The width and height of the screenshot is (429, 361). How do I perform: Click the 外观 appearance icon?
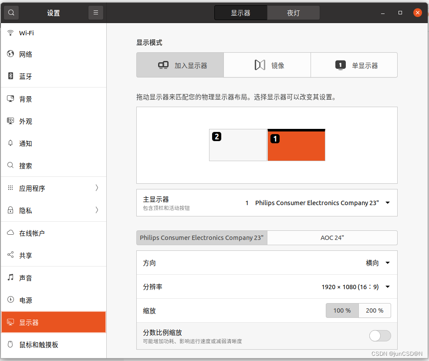coord(10,121)
